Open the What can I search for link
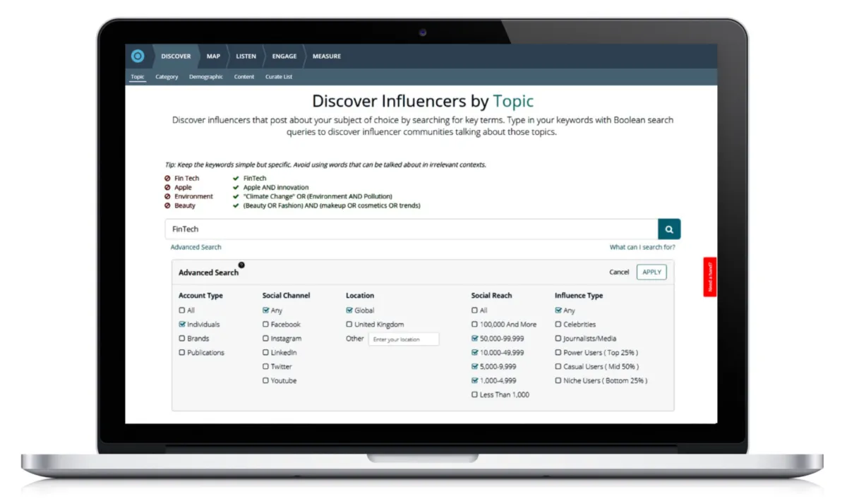Viewport: 847px width, 499px height. [x=642, y=248]
